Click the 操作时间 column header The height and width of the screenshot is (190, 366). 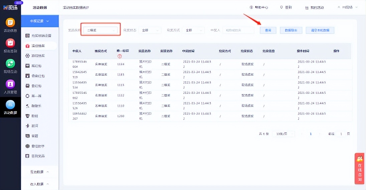[303, 51]
